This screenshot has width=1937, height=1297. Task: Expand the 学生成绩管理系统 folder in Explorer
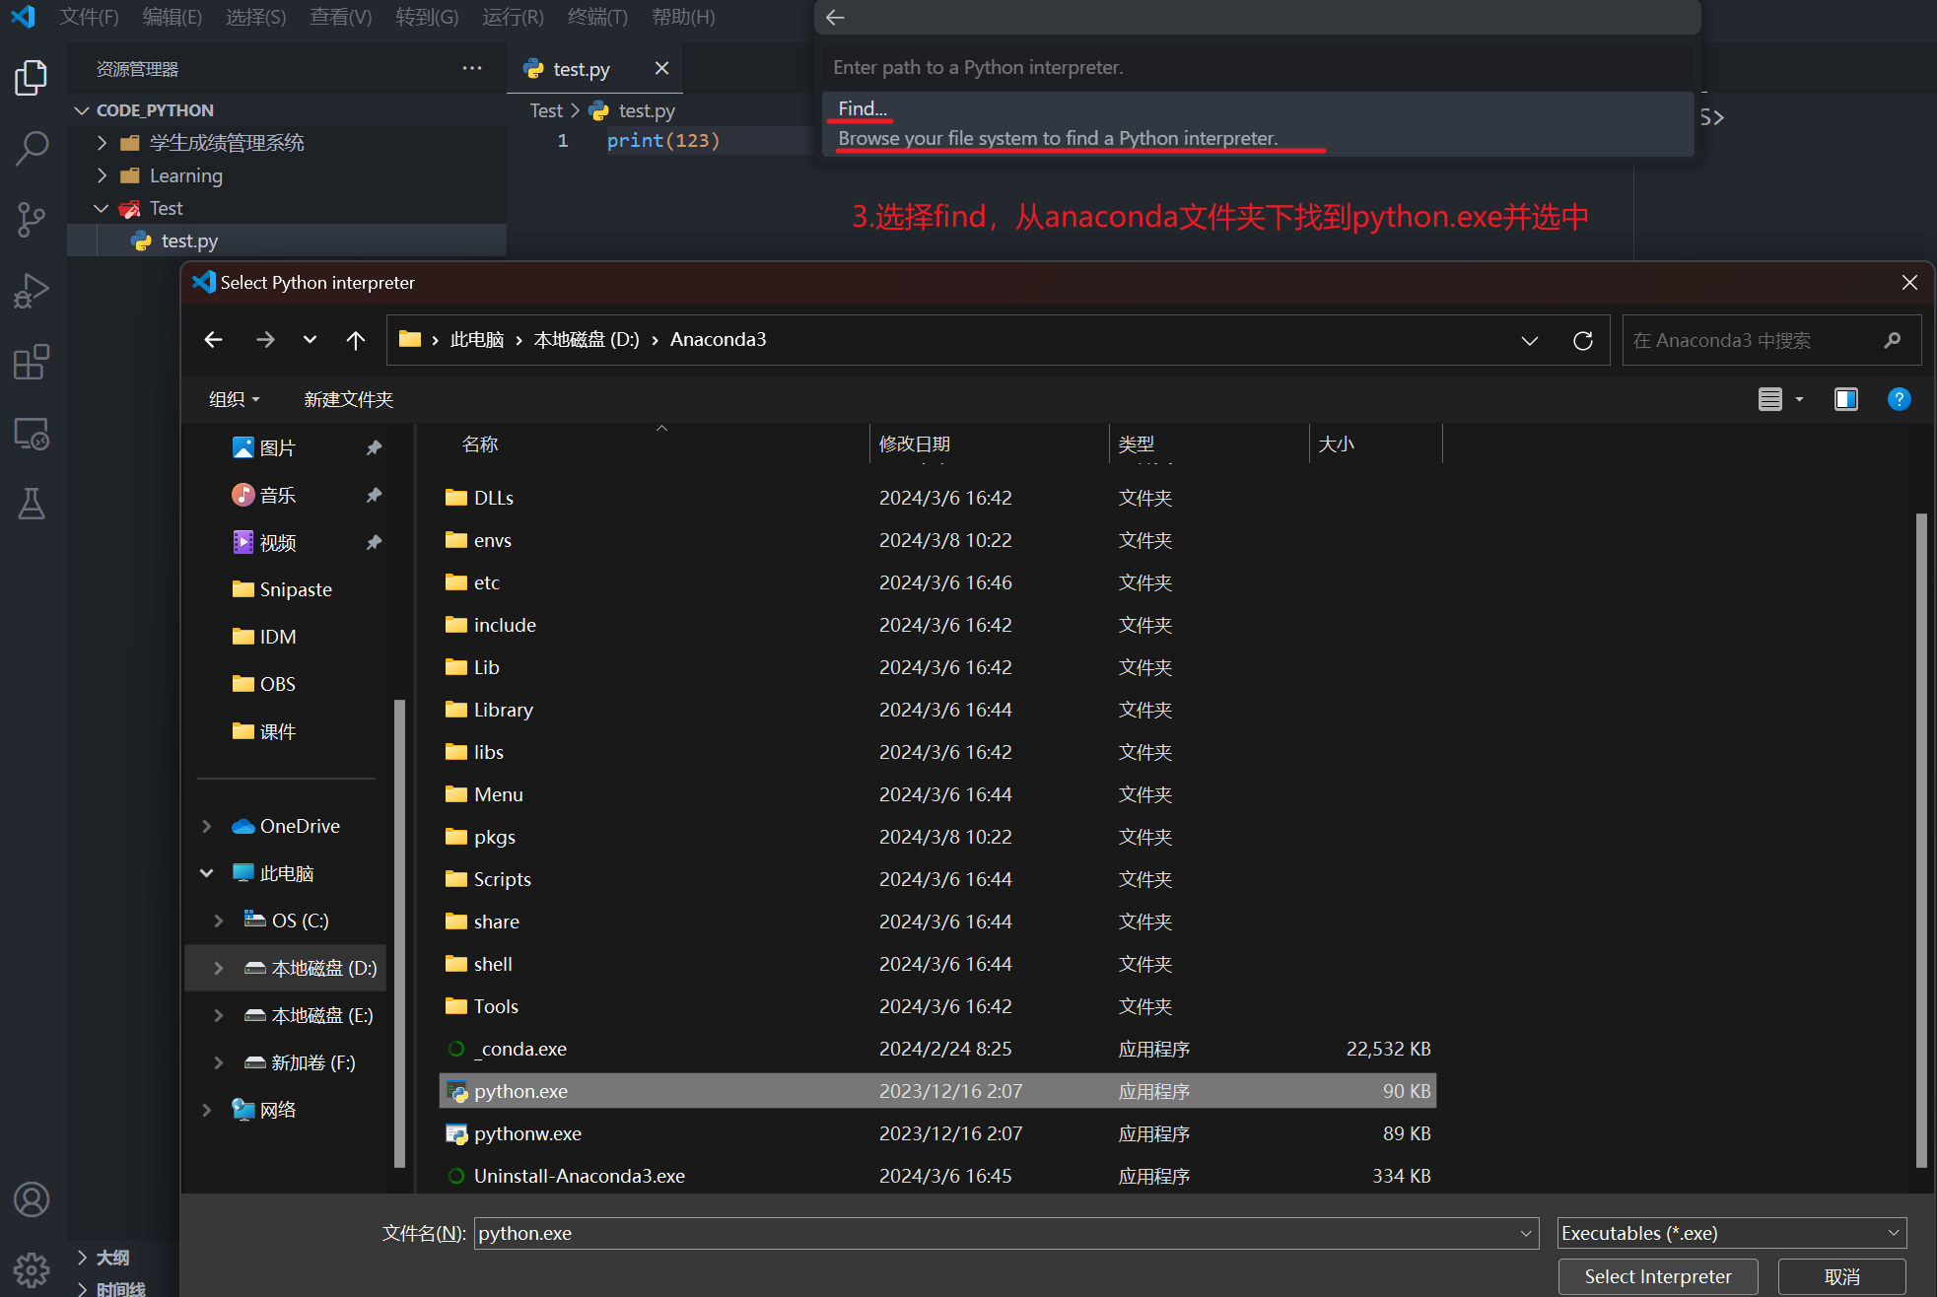(x=102, y=143)
